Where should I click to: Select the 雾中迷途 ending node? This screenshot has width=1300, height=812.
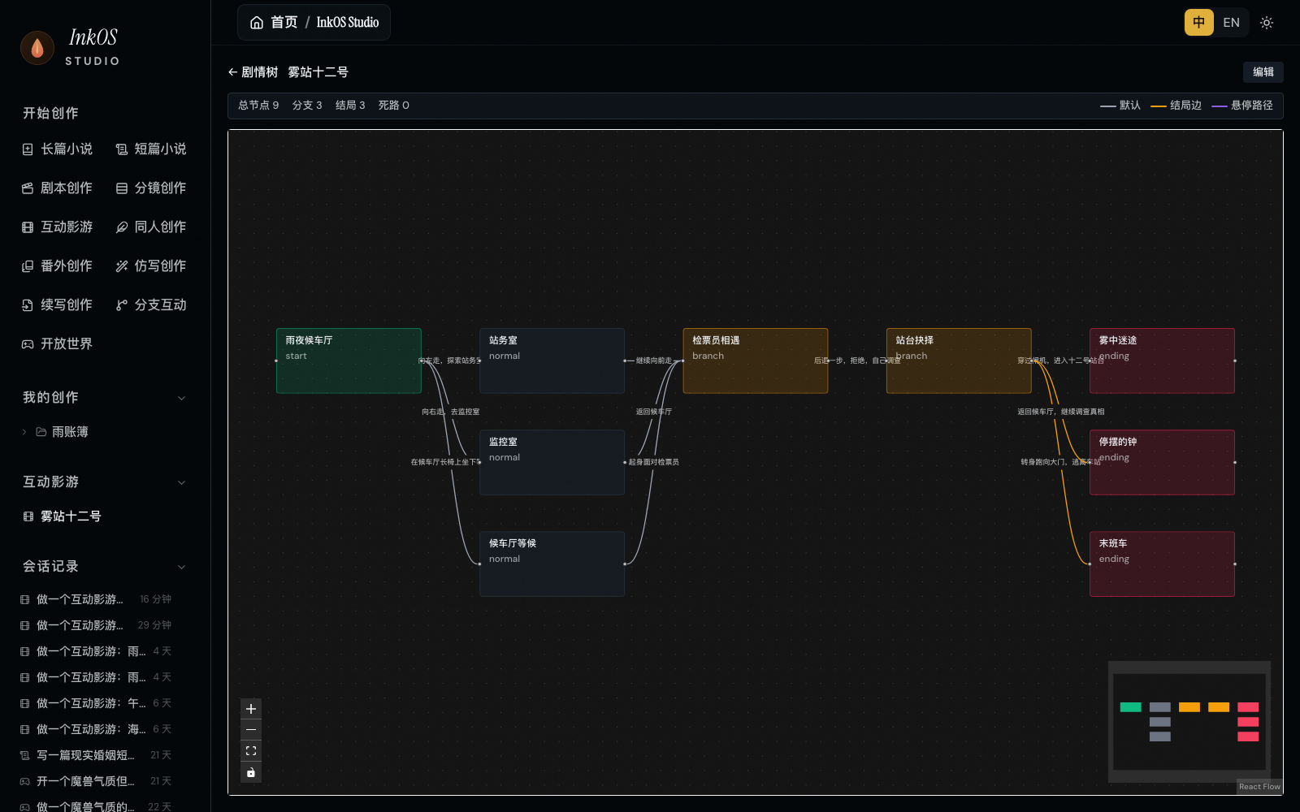[x=1162, y=361]
